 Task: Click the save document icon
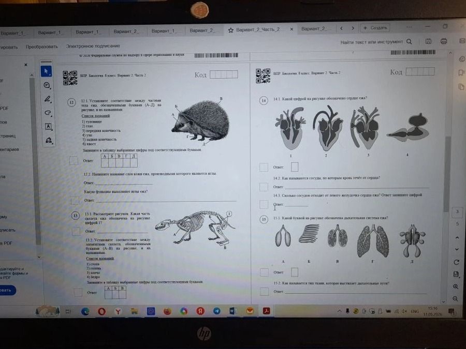[x=428, y=41]
